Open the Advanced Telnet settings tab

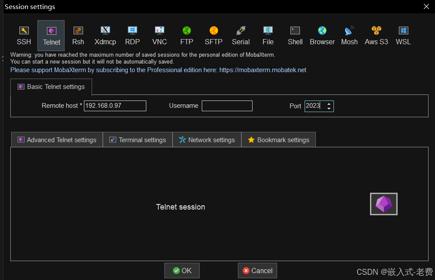pos(57,140)
